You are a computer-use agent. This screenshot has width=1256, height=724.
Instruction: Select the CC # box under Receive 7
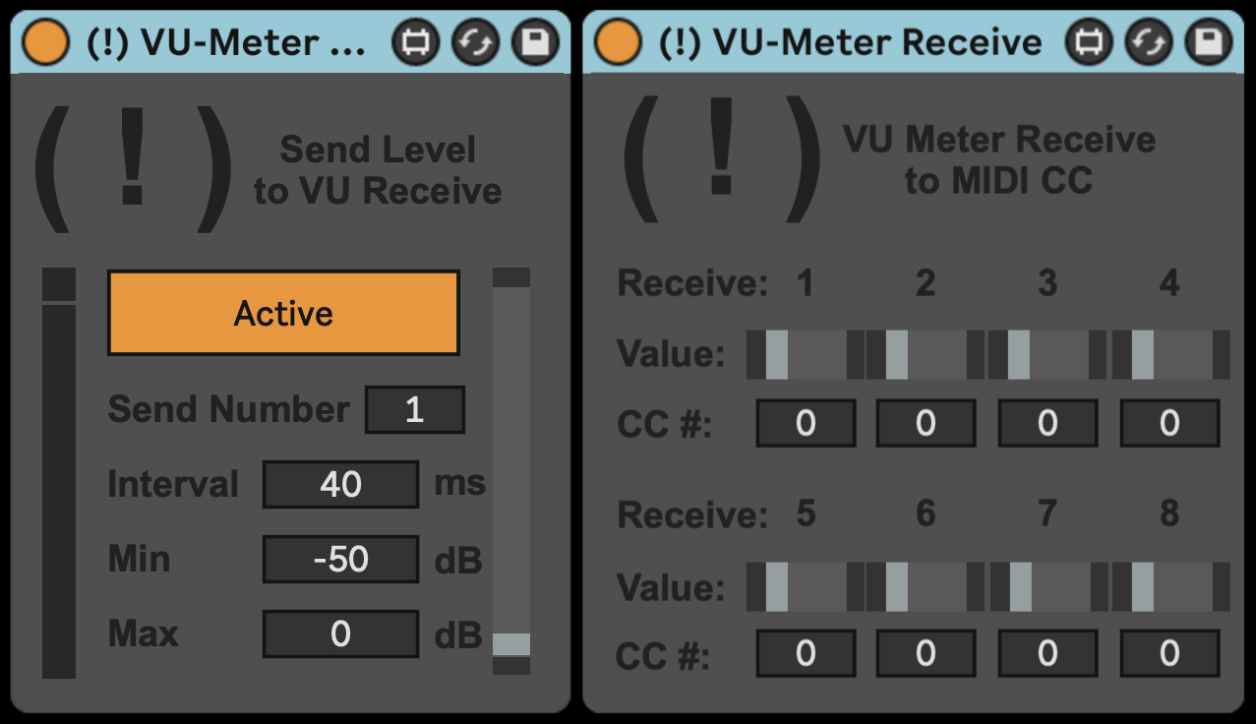[1047, 653]
